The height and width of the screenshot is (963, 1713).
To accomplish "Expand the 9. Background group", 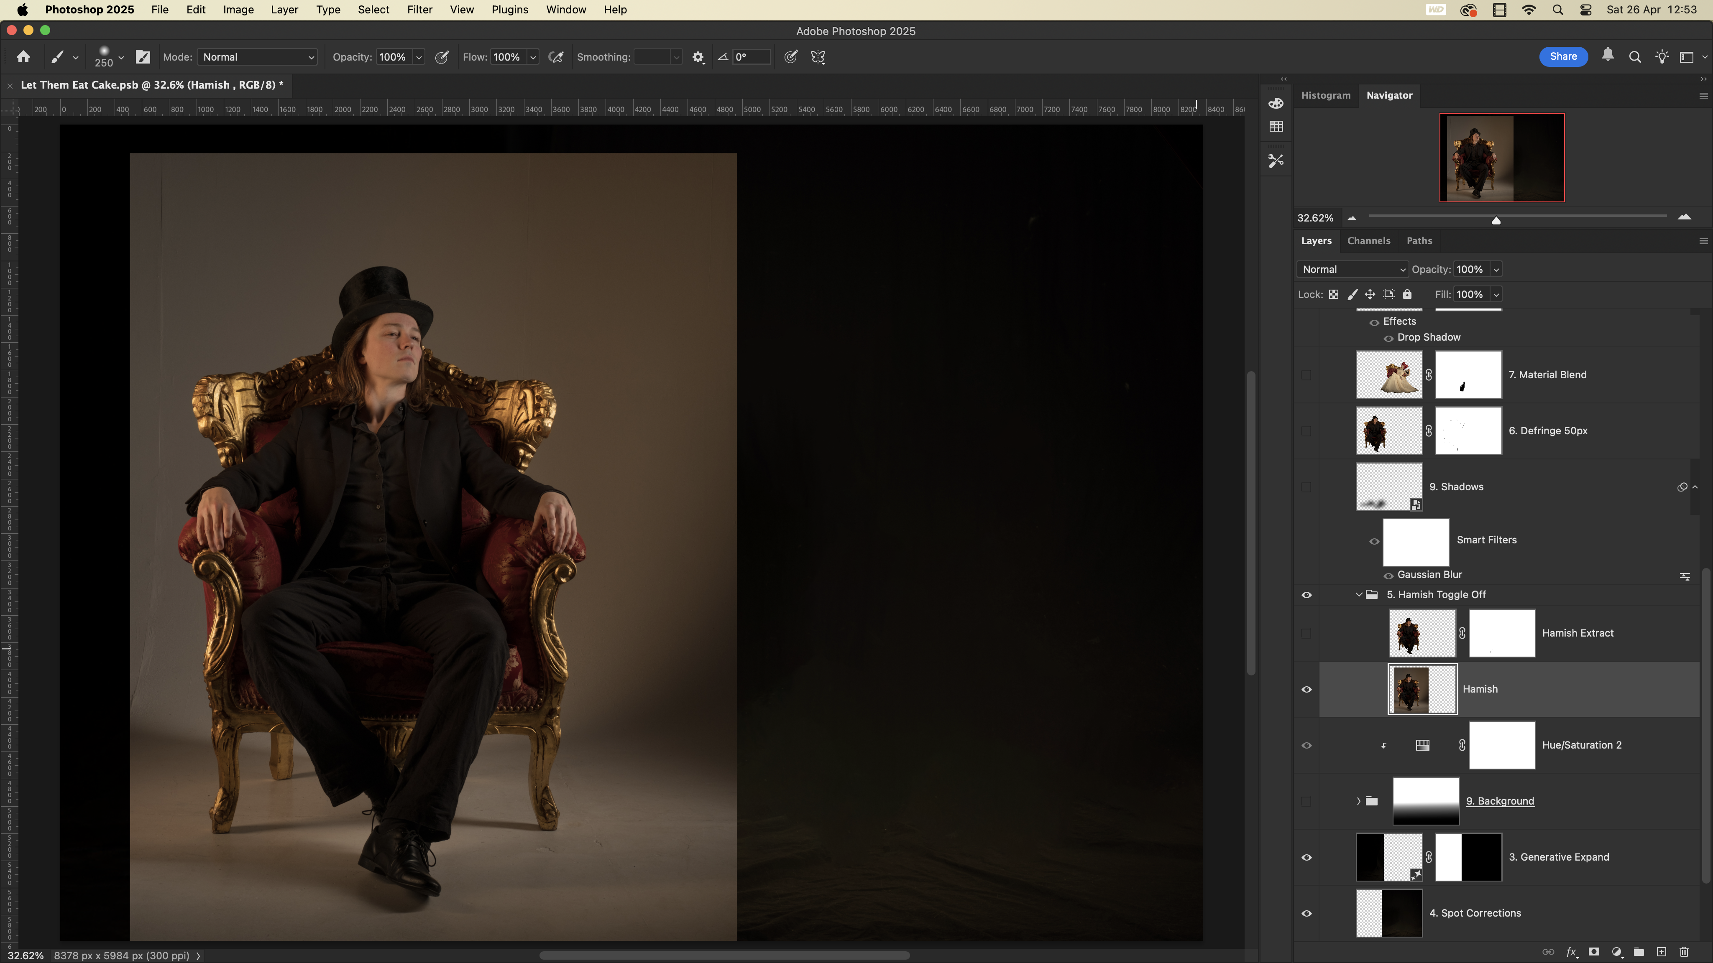I will tap(1358, 801).
